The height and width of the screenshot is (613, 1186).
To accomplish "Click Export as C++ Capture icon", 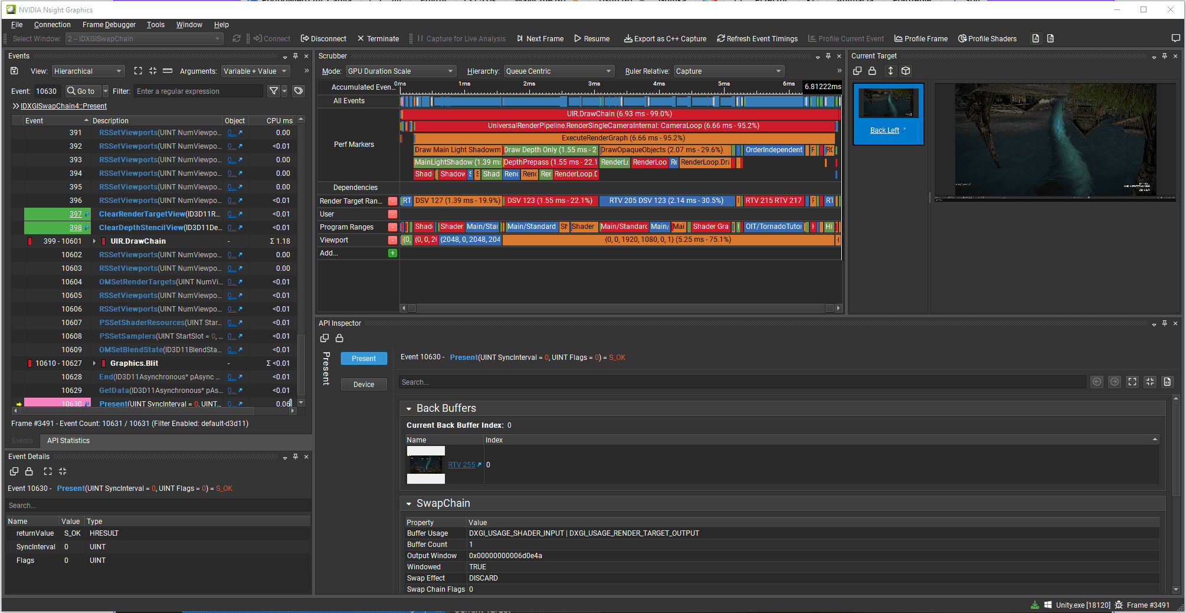I will coord(628,39).
